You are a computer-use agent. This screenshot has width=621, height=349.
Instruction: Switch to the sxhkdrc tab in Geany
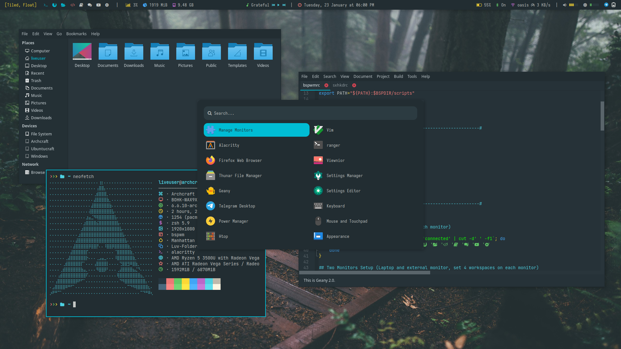pos(340,85)
